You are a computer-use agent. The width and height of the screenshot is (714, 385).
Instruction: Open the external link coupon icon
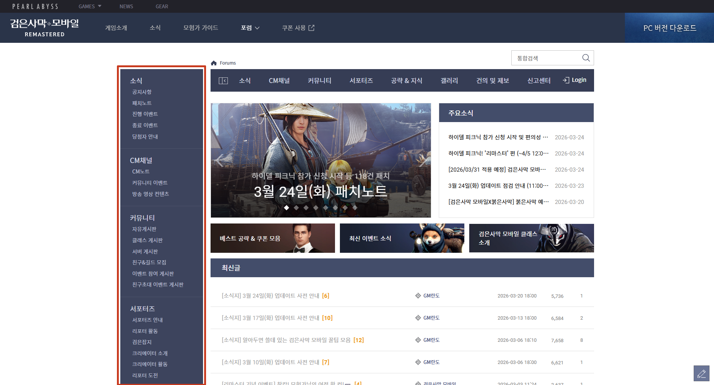coord(311,28)
